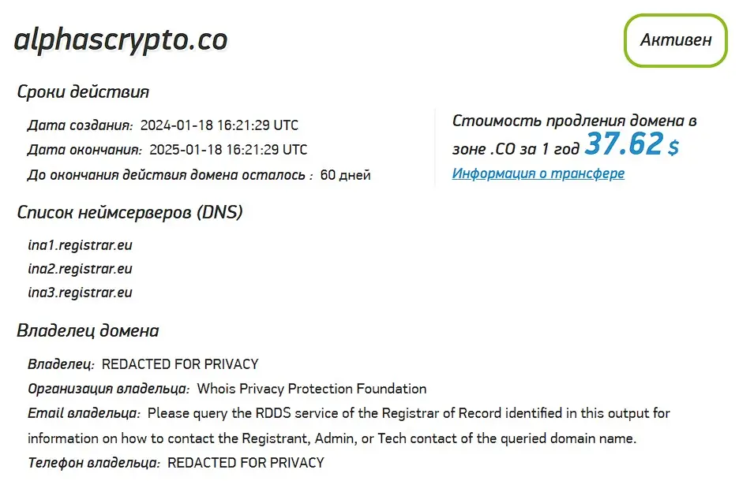Screen dimensions: 754x481
Task: Click the creation date '2024-01-18 16:21:29 UTC'
Action: [x=219, y=124]
